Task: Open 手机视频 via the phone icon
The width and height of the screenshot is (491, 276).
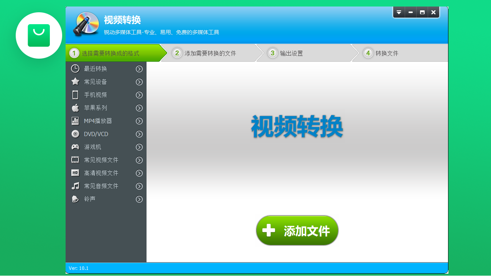Action: 75,95
